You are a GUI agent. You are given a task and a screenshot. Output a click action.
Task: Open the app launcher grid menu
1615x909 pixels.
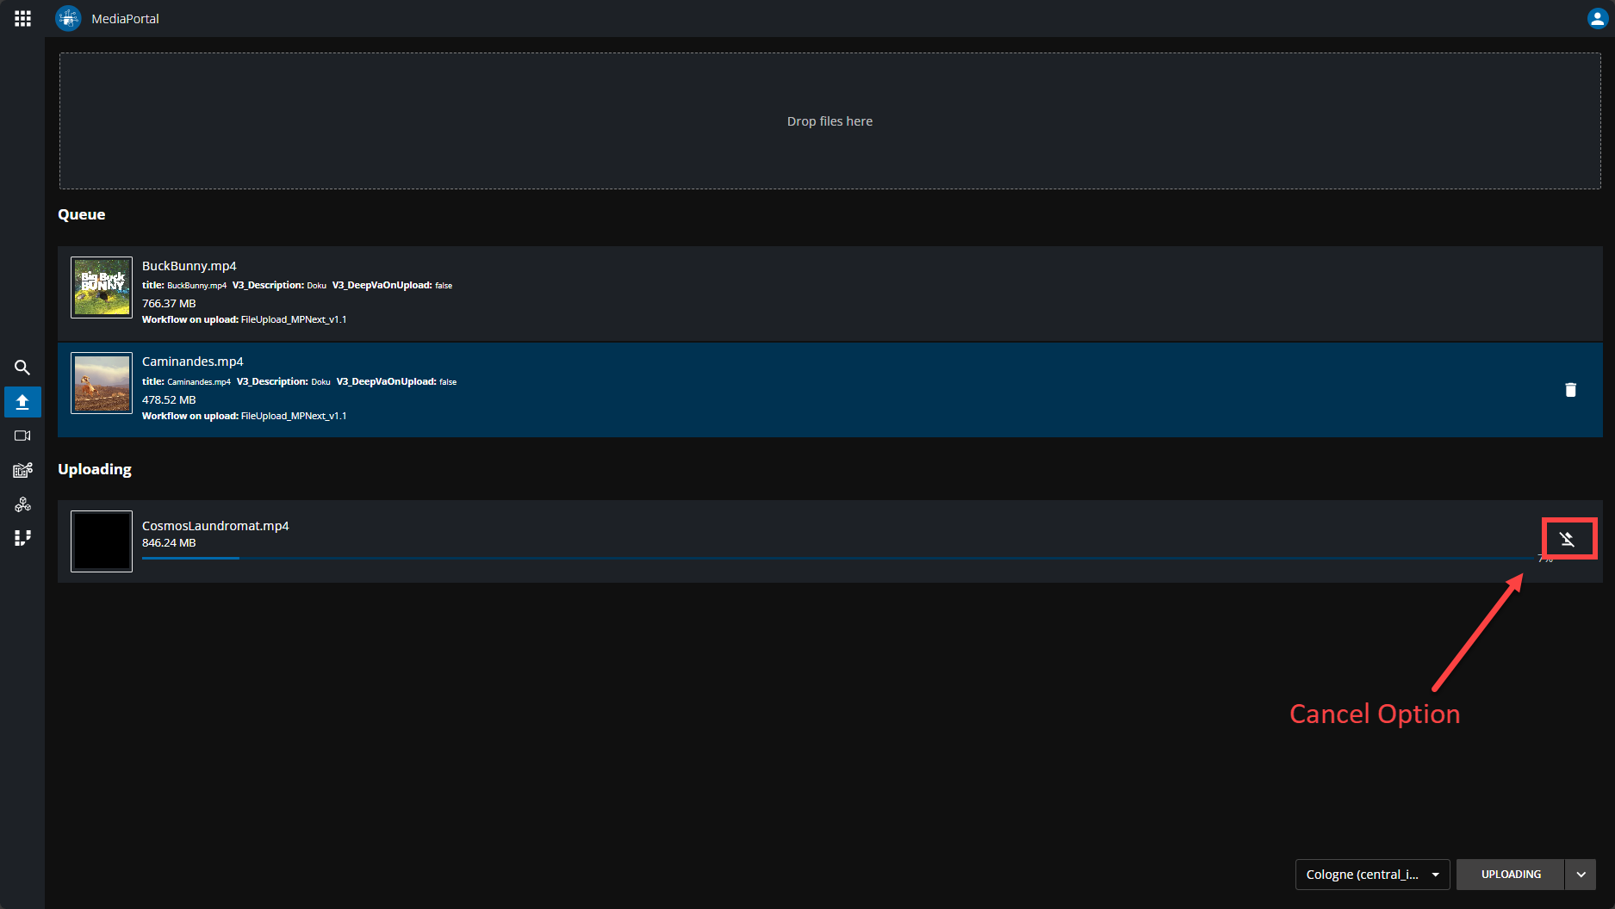22,18
